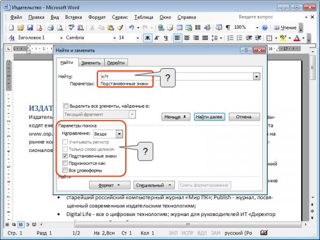Click the Undo arrow icon
The image size is (320, 240).
132,28
